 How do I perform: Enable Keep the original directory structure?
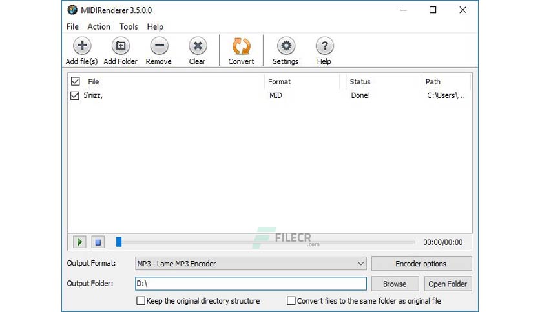tap(141, 300)
